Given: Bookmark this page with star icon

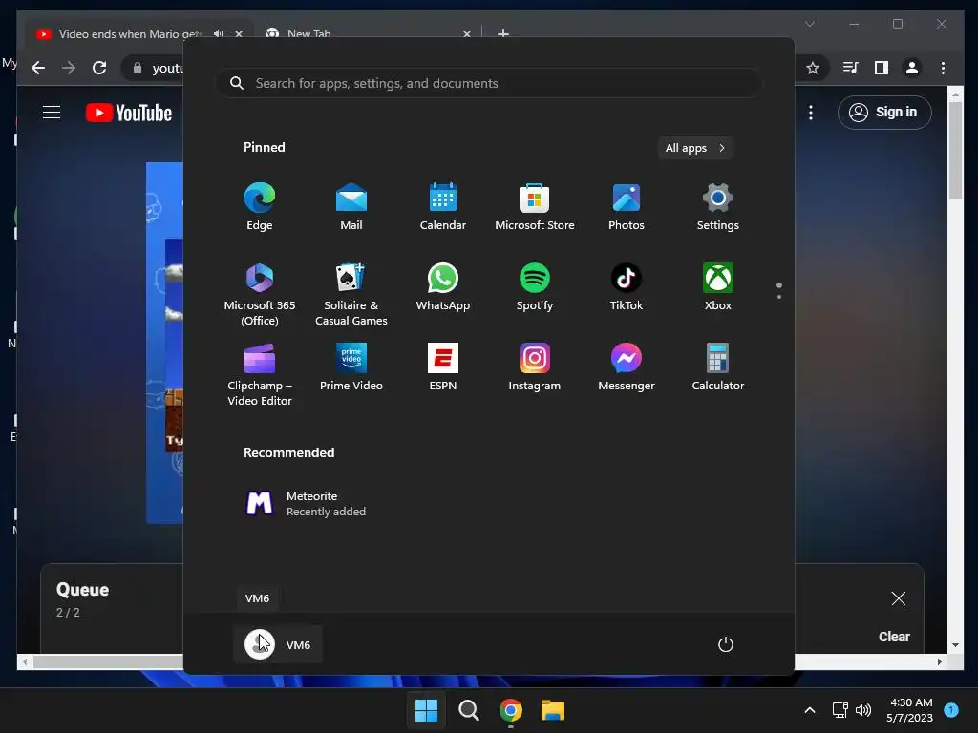Looking at the screenshot, I should tap(812, 68).
